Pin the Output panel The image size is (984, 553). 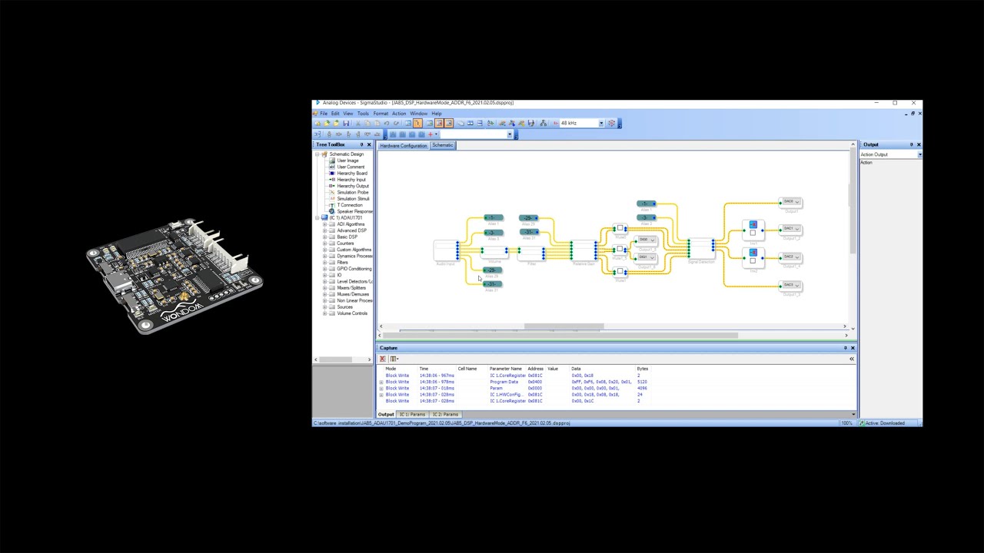(x=912, y=144)
